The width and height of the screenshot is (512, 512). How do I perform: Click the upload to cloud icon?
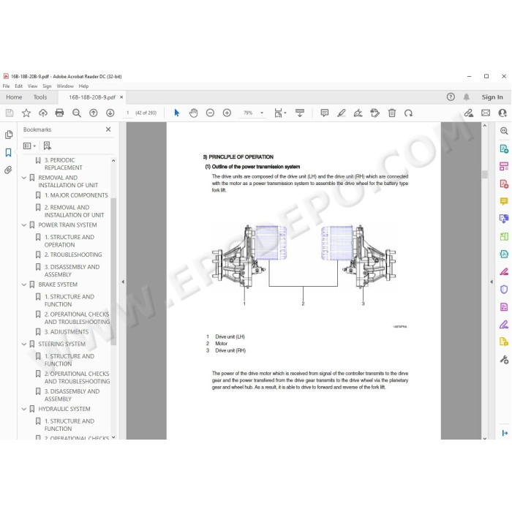(x=42, y=113)
